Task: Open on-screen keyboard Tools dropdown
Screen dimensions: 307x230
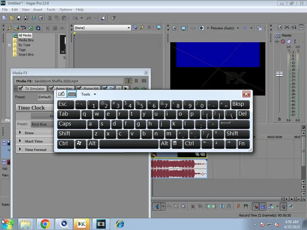Action: (88, 94)
